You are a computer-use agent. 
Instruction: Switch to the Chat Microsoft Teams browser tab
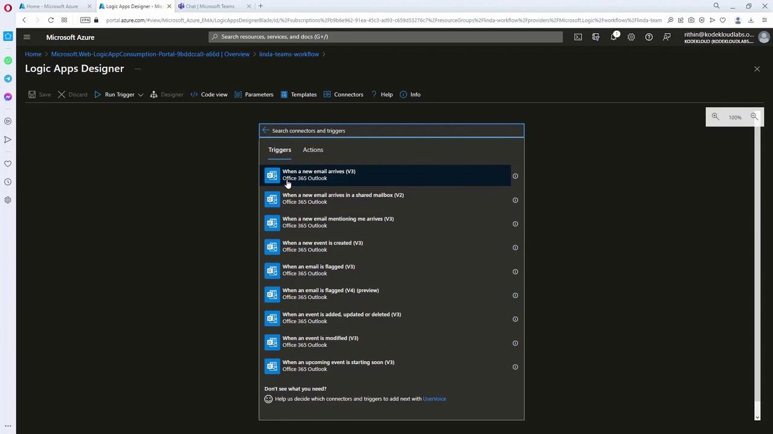(210, 6)
